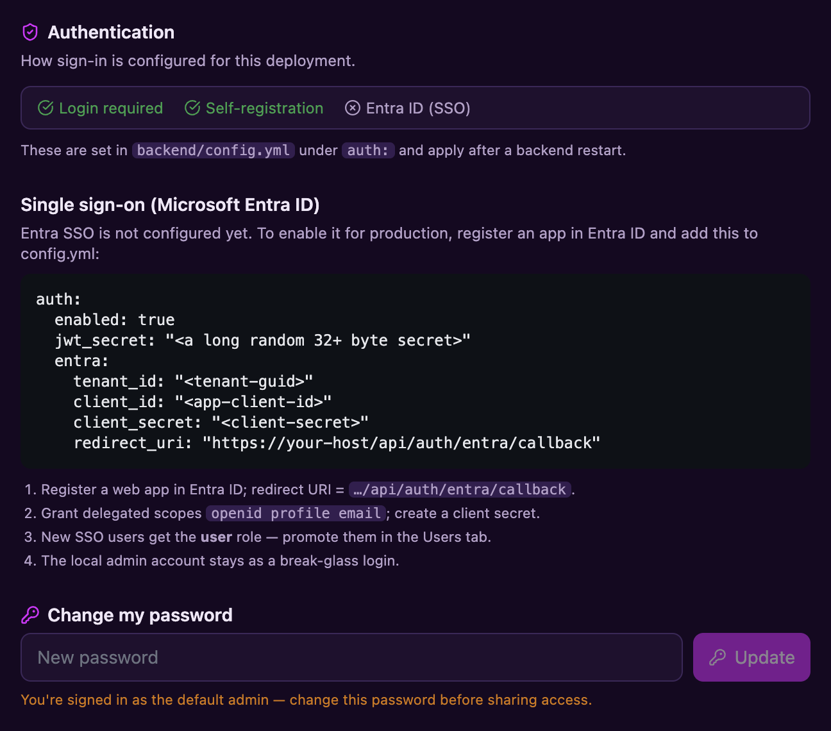Click the step about promoting new SSO users
The width and height of the screenshot is (831, 731).
[266, 537]
